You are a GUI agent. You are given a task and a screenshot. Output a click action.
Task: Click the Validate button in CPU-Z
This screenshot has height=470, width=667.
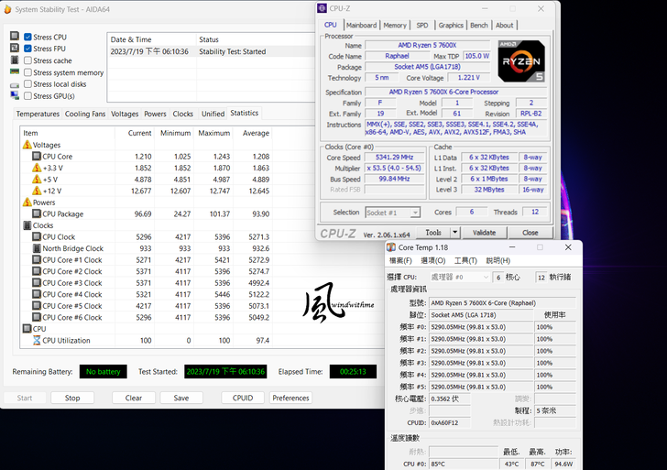489,233
